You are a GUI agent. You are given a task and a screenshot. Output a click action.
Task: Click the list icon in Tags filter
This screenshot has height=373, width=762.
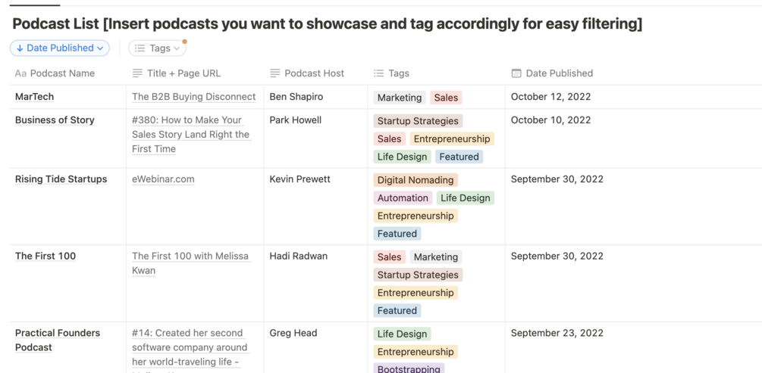pyautogui.click(x=140, y=48)
